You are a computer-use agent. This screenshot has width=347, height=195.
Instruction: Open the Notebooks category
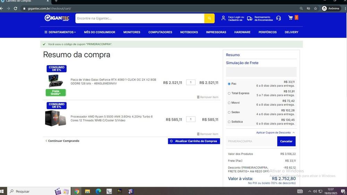[189, 32]
